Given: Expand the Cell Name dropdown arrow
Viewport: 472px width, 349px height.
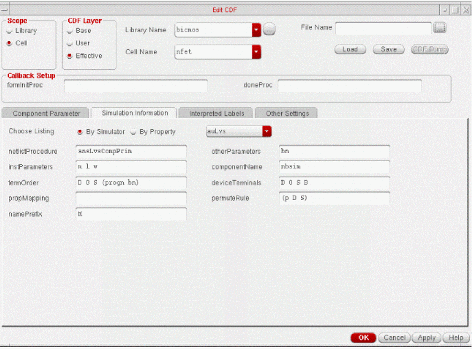Looking at the screenshot, I should [256, 52].
